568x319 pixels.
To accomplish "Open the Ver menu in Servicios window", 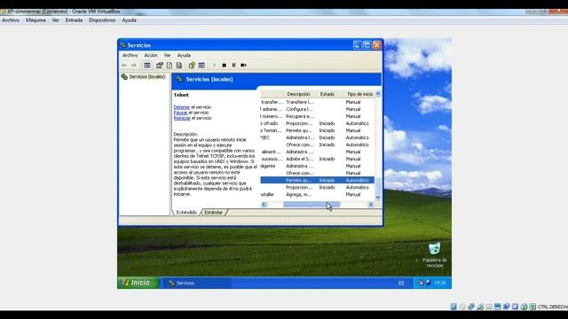I will (167, 55).
